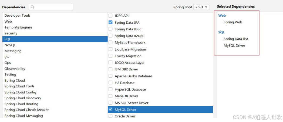Click the search magnifier icon in Dependencies field
283x122 pixels.
(32, 7)
